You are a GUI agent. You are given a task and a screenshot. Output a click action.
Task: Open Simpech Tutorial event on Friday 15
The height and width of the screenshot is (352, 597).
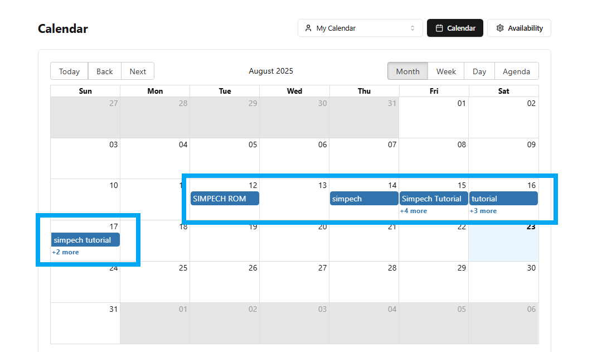pyautogui.click(x=434, y=199)
